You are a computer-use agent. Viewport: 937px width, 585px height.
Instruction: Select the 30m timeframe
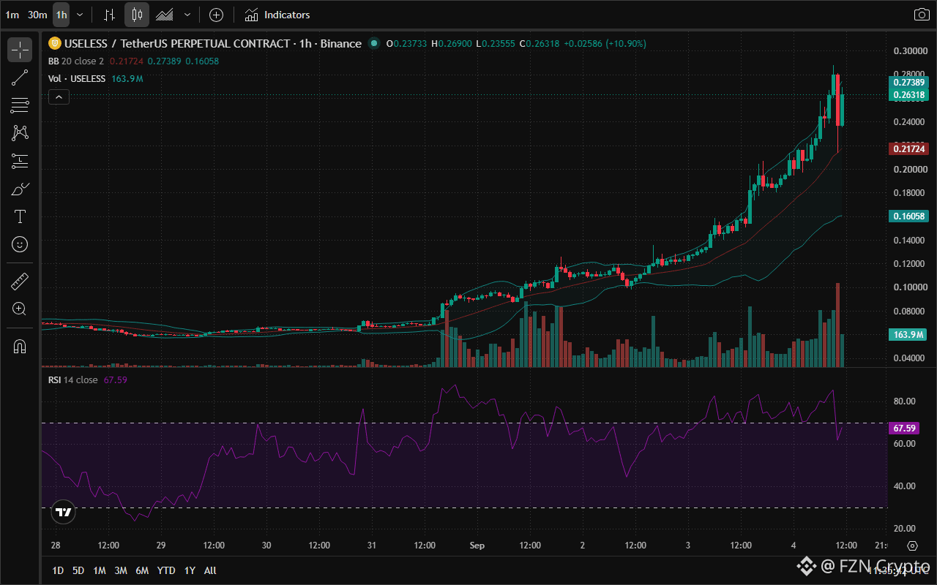[x=37, y=15]
